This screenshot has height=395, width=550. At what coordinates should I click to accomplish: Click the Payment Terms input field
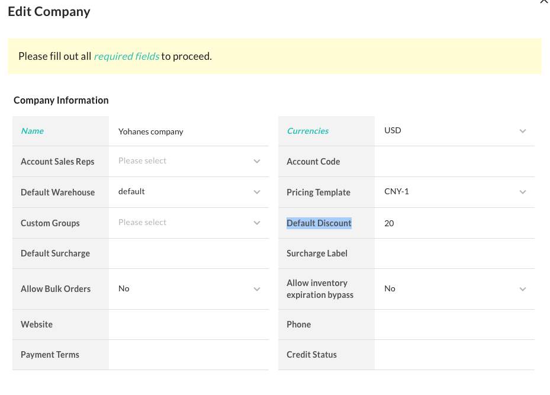[188, 355]
